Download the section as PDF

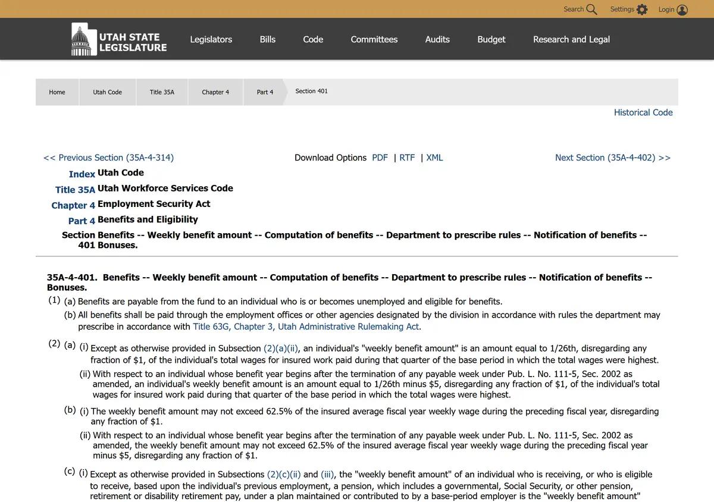(380, 158)
